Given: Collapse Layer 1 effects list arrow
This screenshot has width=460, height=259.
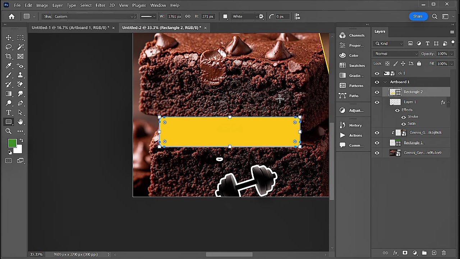Looking at the screenshot, I should coord(448,102).
